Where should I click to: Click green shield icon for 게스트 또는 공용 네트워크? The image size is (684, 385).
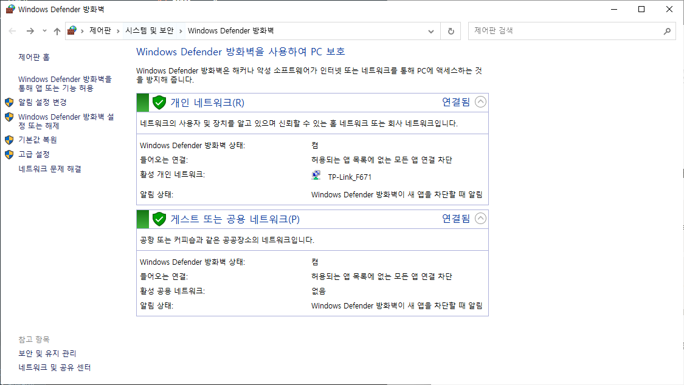click(x=159, y=219)
